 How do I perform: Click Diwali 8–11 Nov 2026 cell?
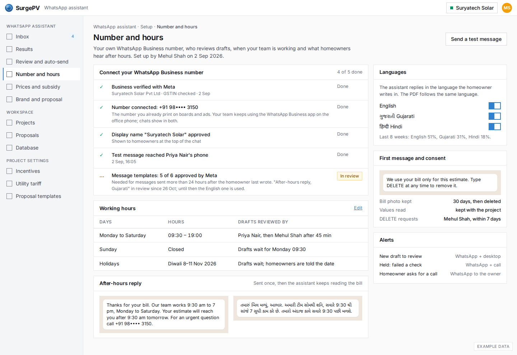pyautogui.click(x=192, y=264)
